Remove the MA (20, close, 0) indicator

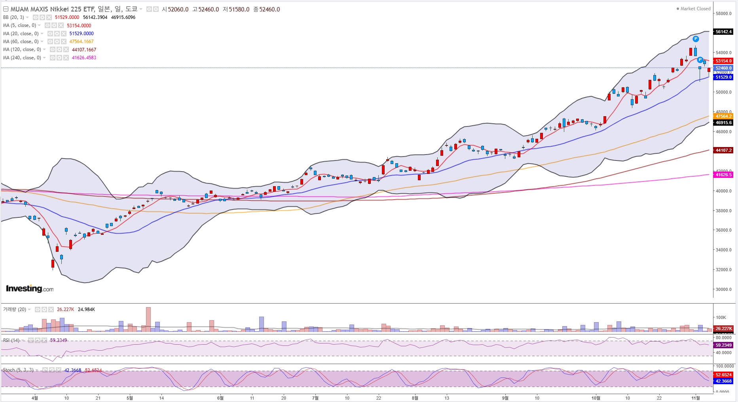tap(64, 34)
